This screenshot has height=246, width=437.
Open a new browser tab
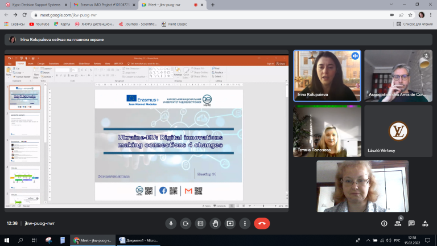pyautogui.click(x=213, y=5)
